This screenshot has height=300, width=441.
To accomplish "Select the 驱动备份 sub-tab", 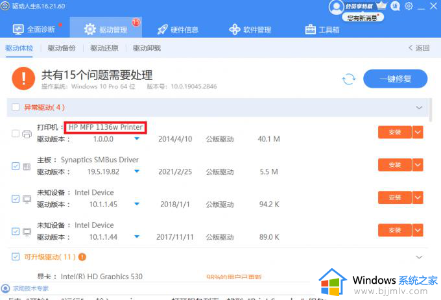I will (62, 48).
